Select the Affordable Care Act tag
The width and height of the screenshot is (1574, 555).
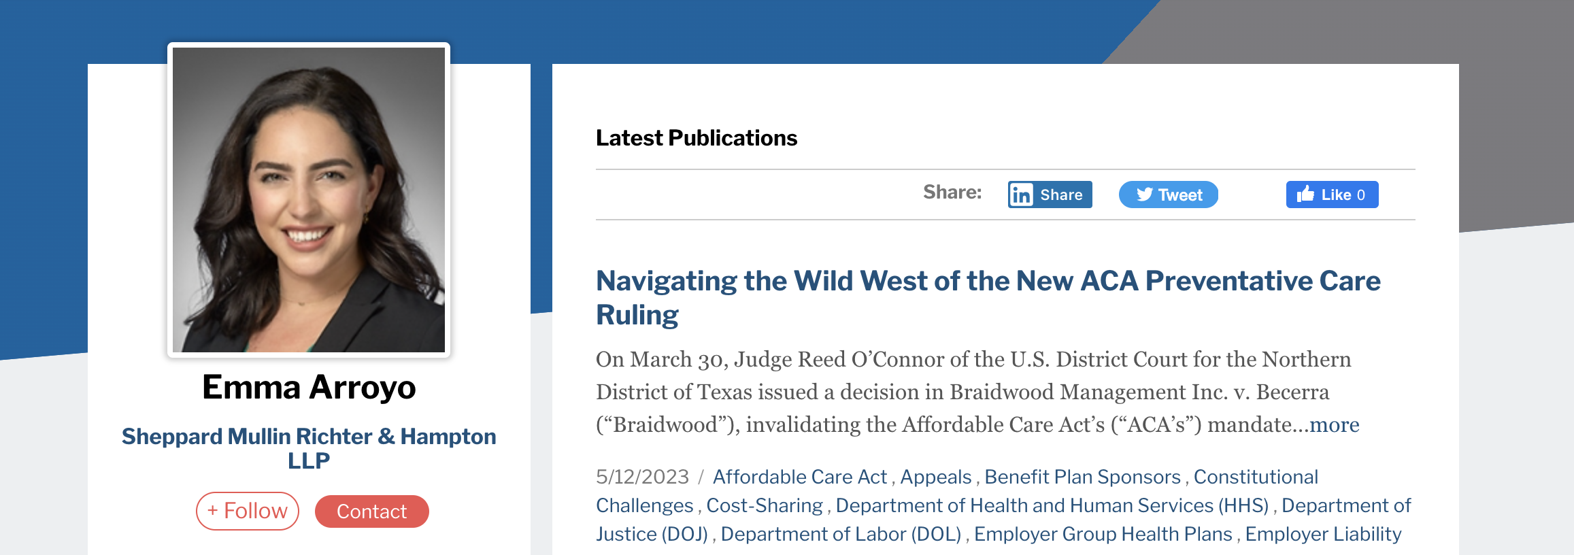click(799, 477)
